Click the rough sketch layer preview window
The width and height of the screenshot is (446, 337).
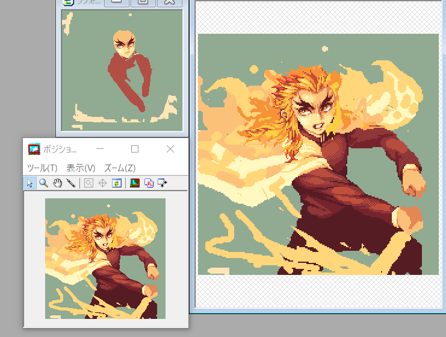point(122,71)
